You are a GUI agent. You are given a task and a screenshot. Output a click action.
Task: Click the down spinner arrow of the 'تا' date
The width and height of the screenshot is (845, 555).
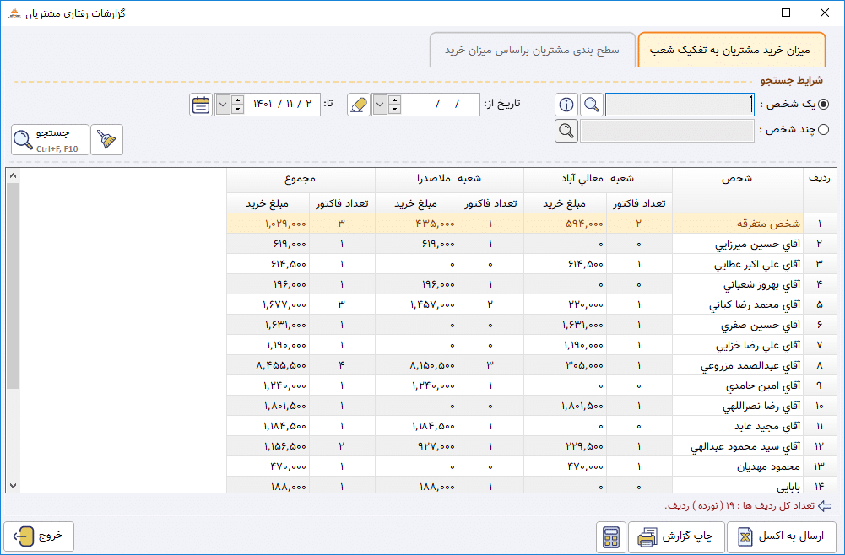(x=238, y=110)
